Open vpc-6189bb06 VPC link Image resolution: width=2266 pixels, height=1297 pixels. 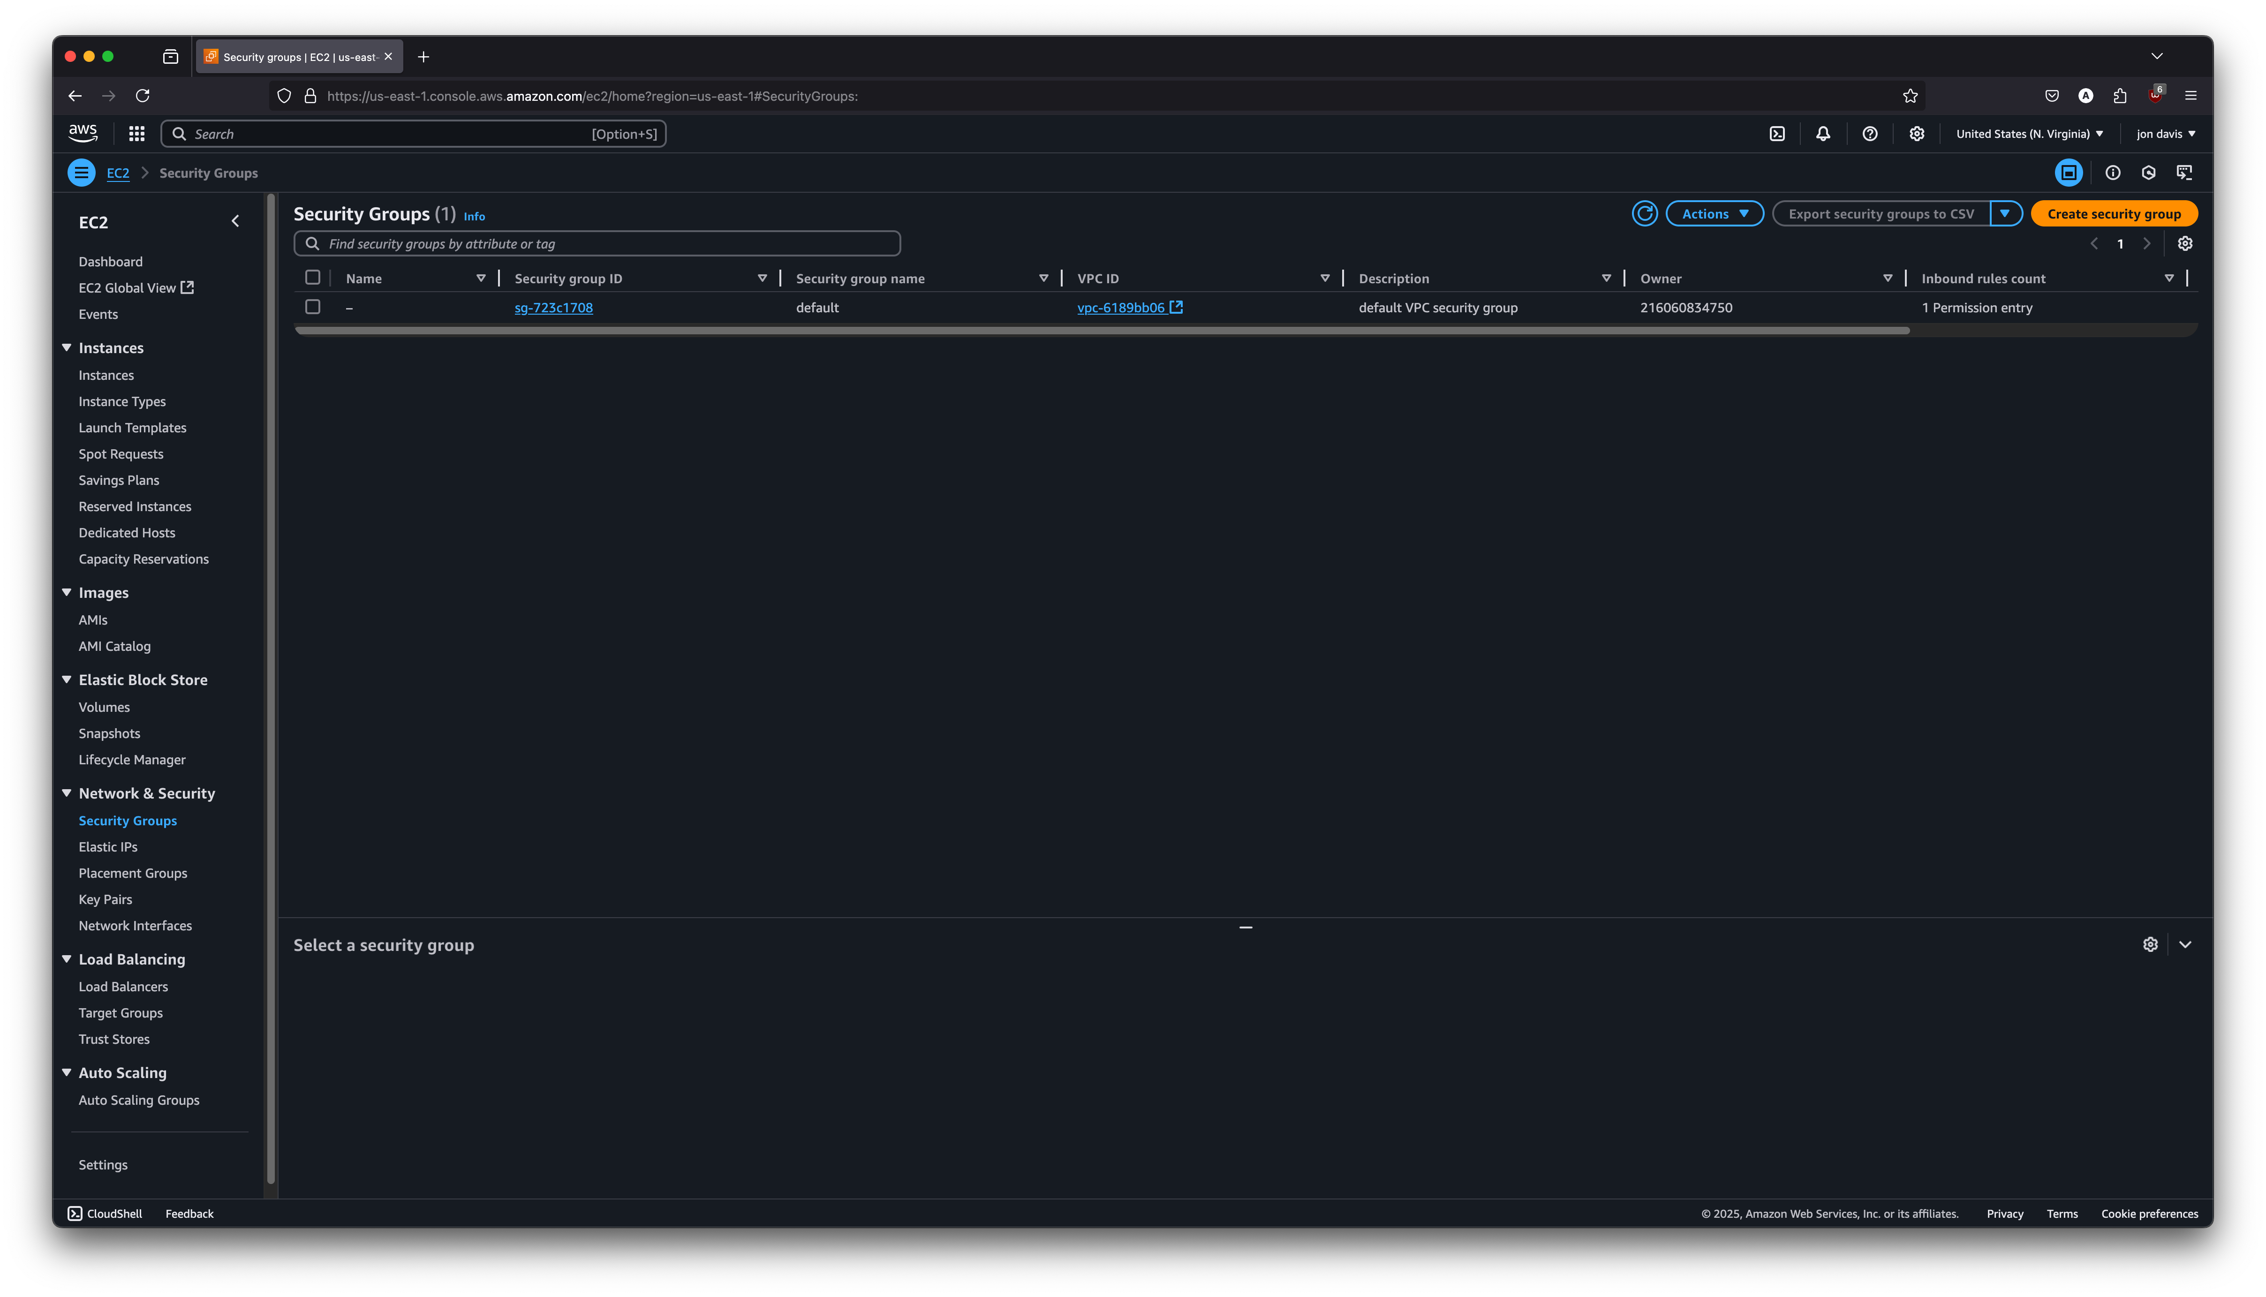(x=1120, y=307)
